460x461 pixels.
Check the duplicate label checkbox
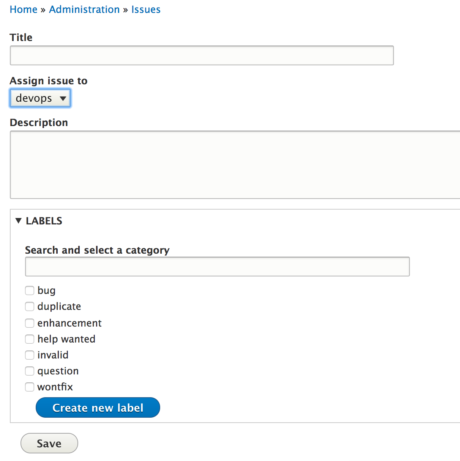[30, 306]
